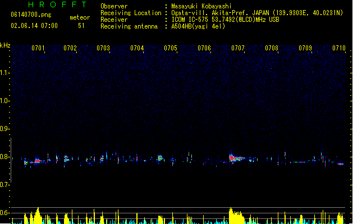Click the 1.0 kHz axis label
Image resolution: width=353 pixels, height=224 pixels.
pos(4,101)
